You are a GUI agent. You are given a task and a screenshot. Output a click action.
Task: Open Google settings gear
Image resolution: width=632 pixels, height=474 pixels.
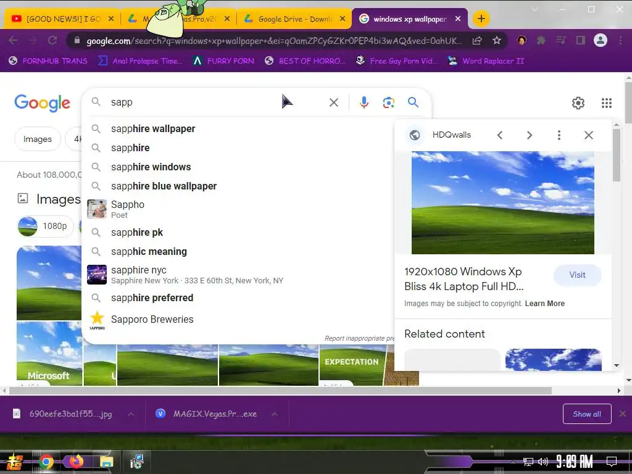click(x=578, y=103)
